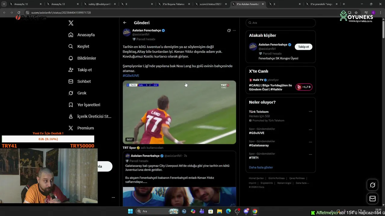Open the Erişilebilirlik footer link
Screen dimensions: 385x216
point(267,183)
